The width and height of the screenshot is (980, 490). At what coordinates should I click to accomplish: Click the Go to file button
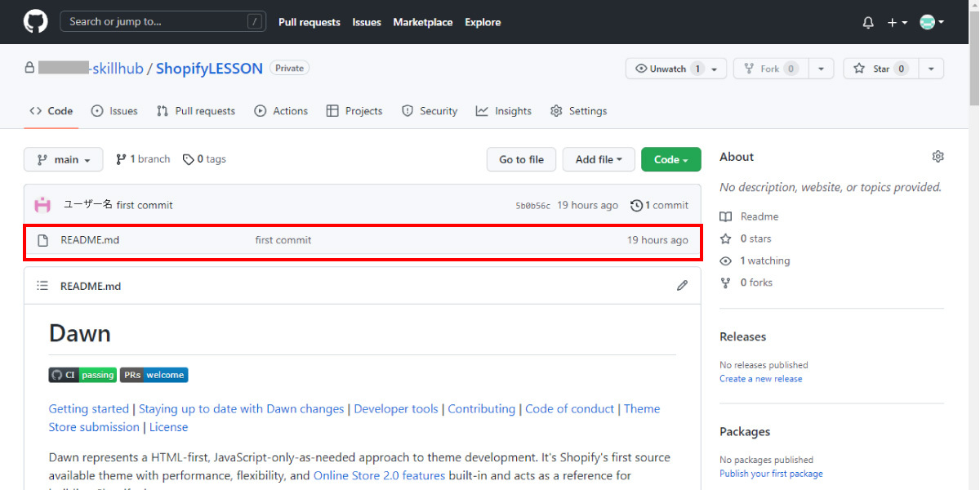tap(521, 159)
